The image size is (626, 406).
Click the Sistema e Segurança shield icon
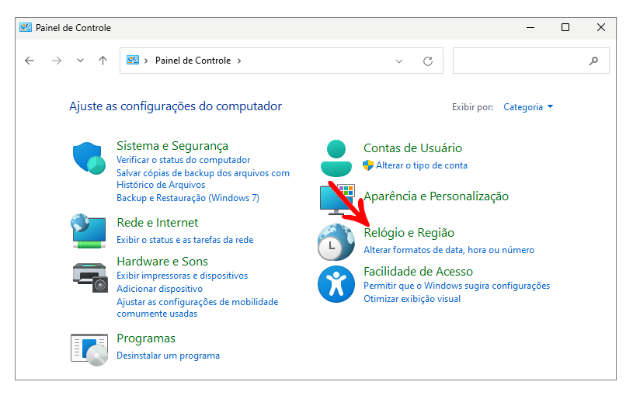click(89, 158)
